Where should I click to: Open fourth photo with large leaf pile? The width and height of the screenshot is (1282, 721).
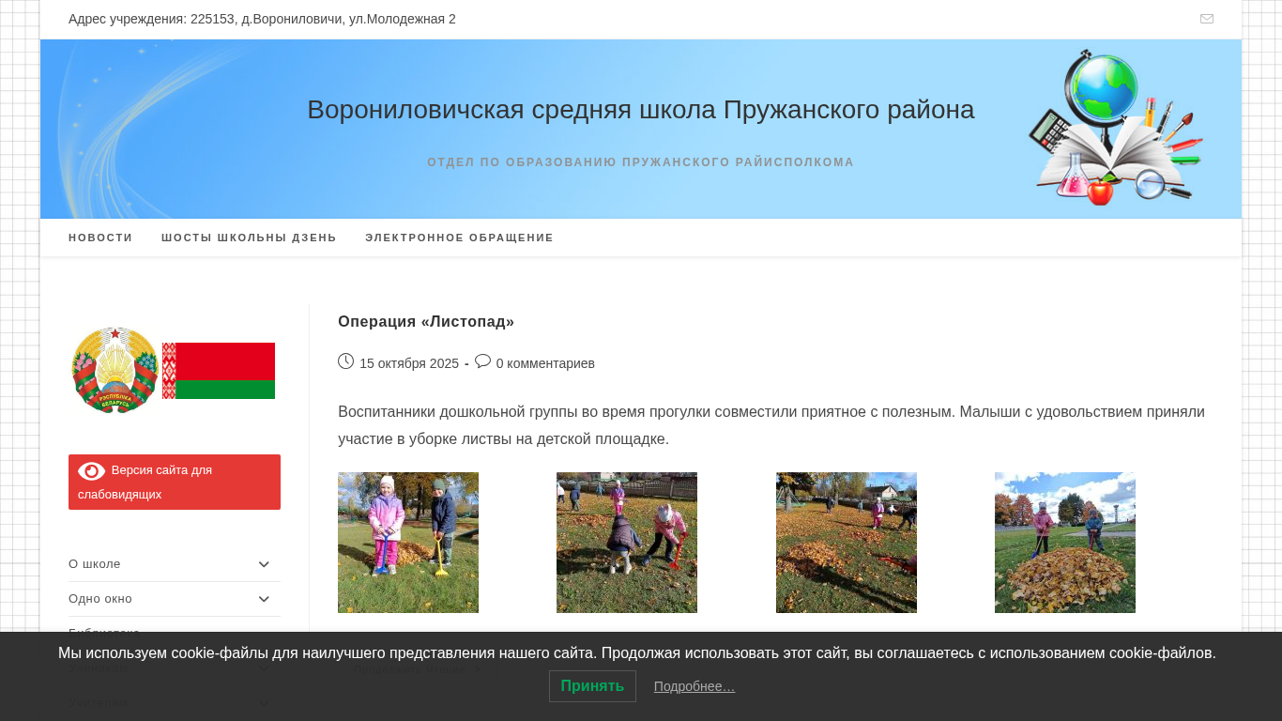[1064, 543]
